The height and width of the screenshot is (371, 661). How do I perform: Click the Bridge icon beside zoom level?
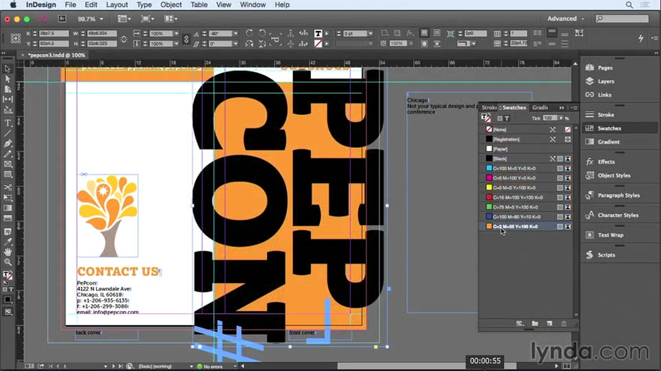point(62,19)
